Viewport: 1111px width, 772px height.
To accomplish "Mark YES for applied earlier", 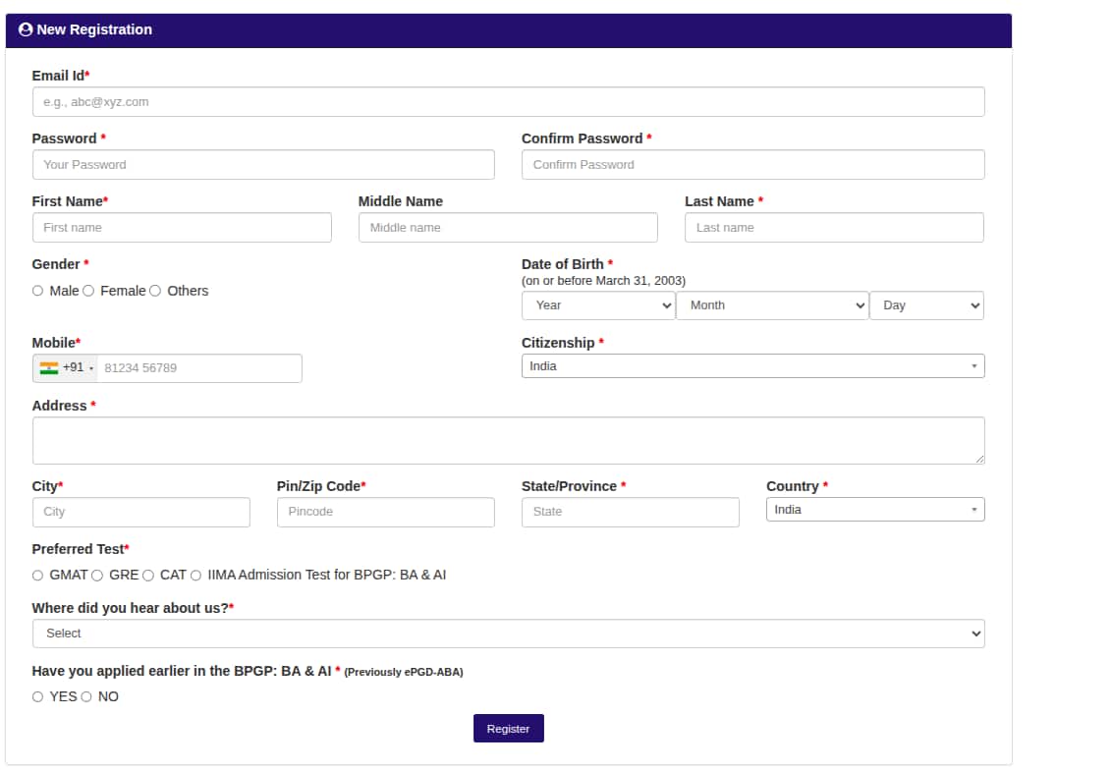I will tap(38, 697).
